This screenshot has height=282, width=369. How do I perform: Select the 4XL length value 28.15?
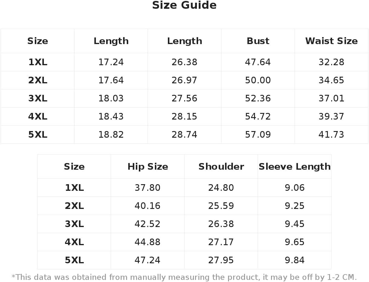tap(184, 117)
